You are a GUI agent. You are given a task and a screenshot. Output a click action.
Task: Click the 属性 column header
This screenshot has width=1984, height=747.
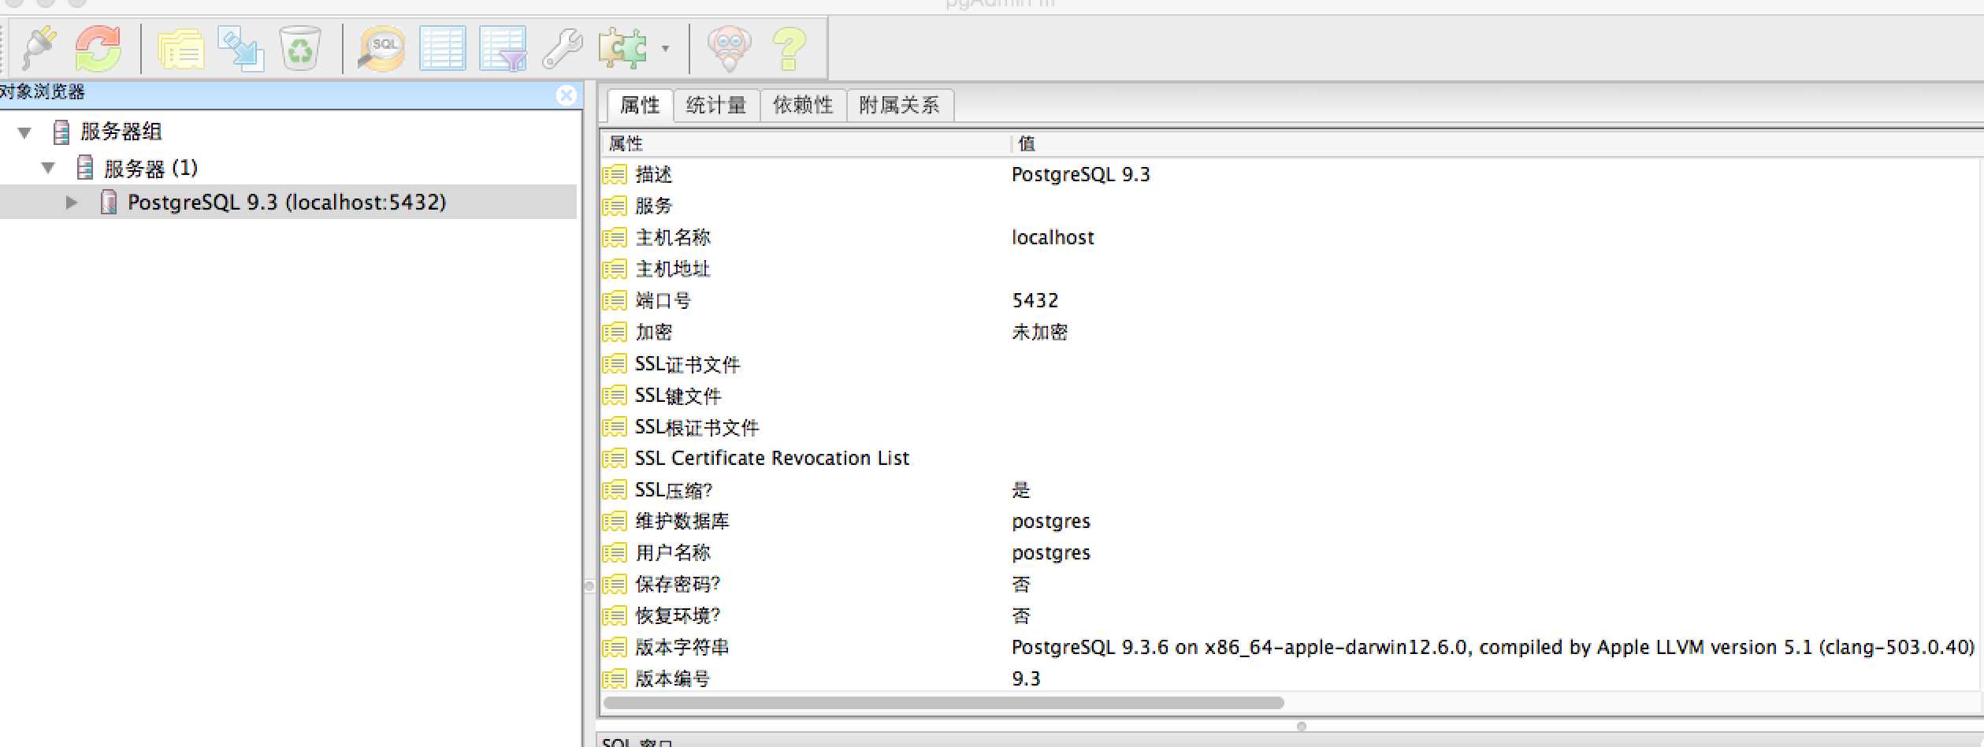pos(805,143)
